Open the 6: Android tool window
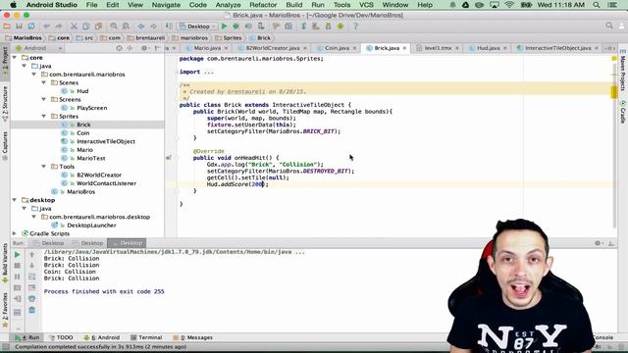This screenshot has width=628, height=353. point(102,337)
